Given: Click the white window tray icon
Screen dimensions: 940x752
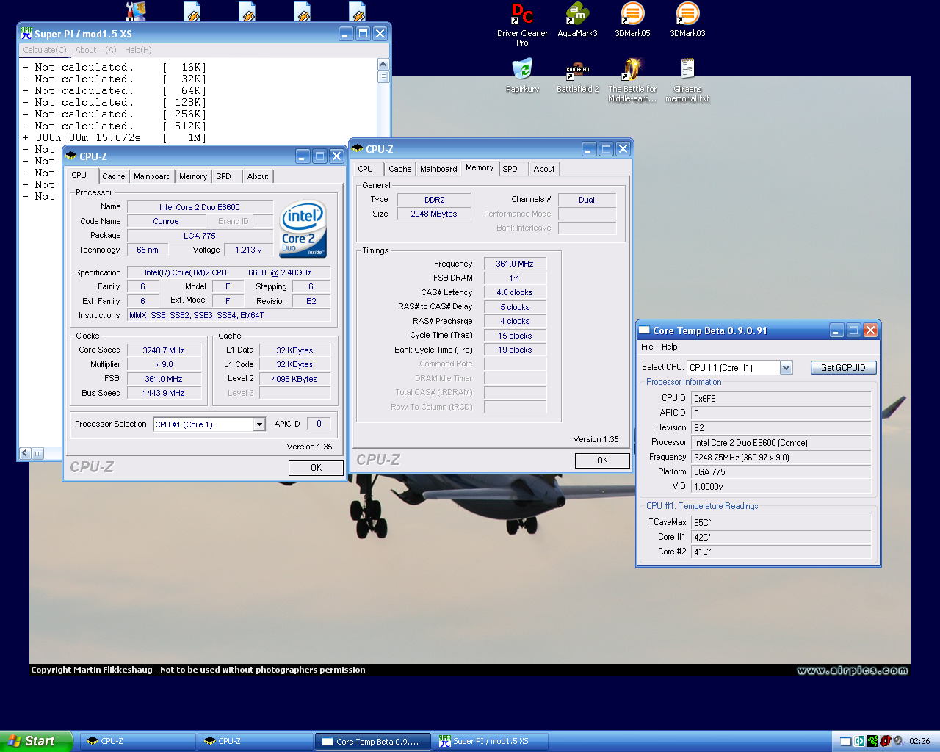Looking at the screenshot, I should click(x=845, y=741).
